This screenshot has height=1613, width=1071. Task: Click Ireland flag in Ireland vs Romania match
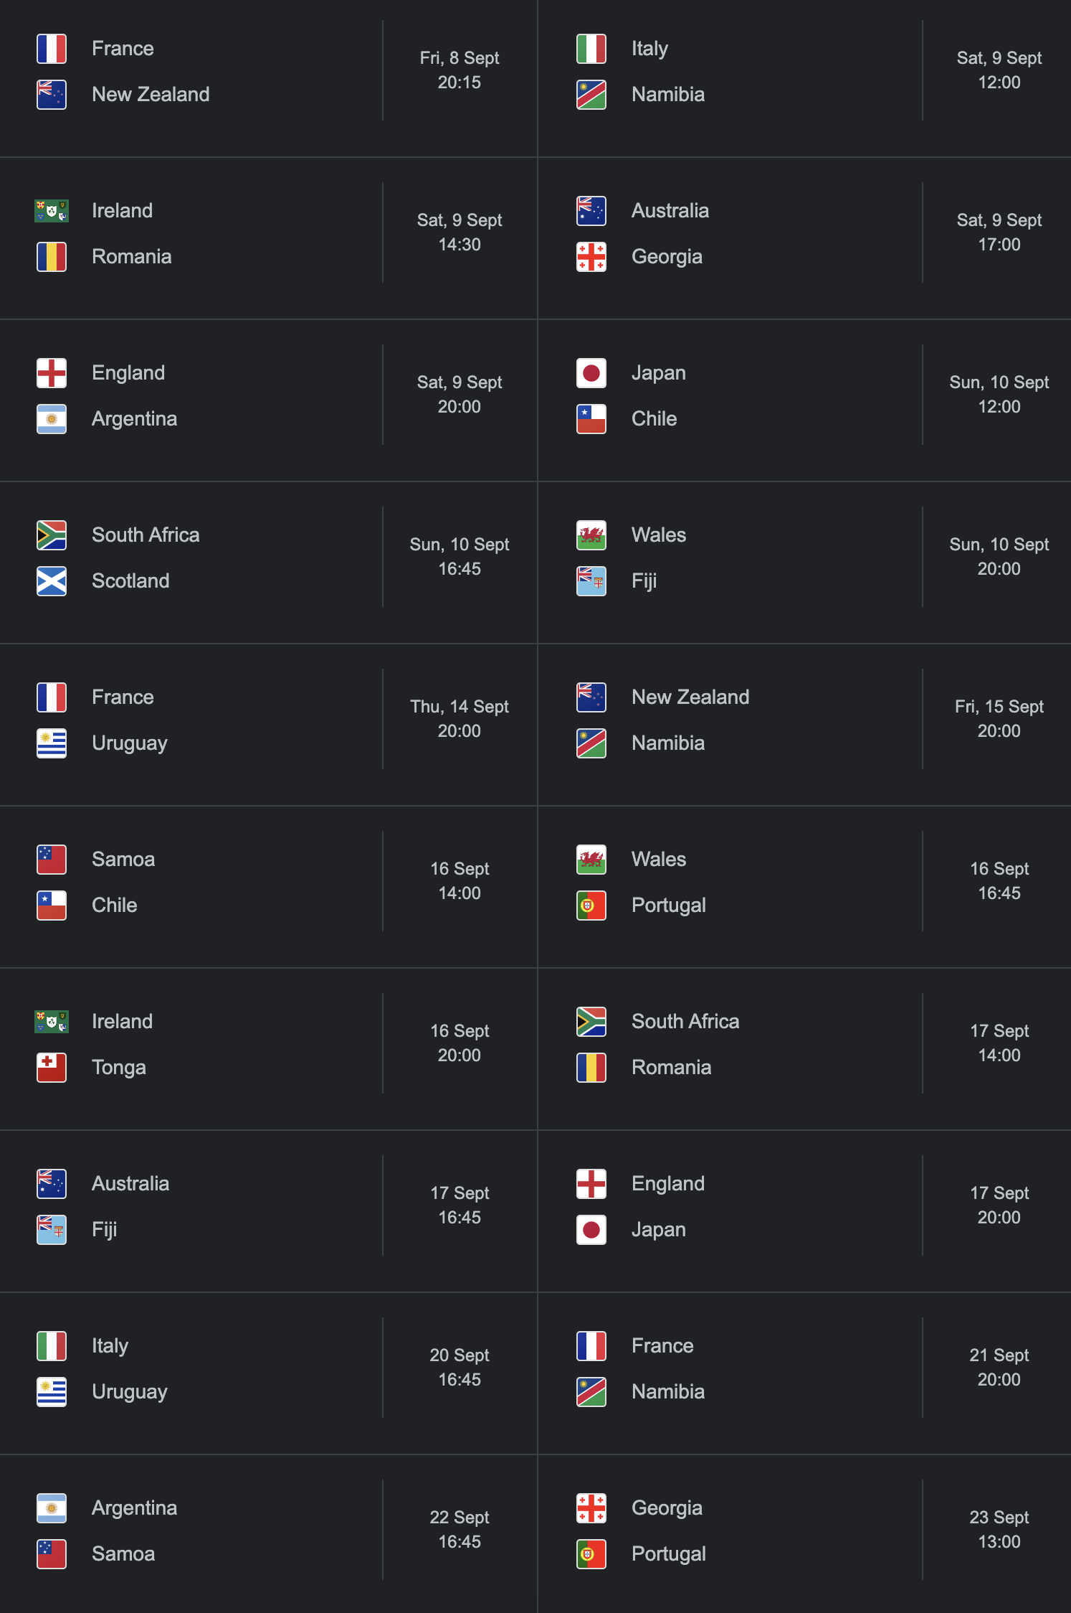52,211
